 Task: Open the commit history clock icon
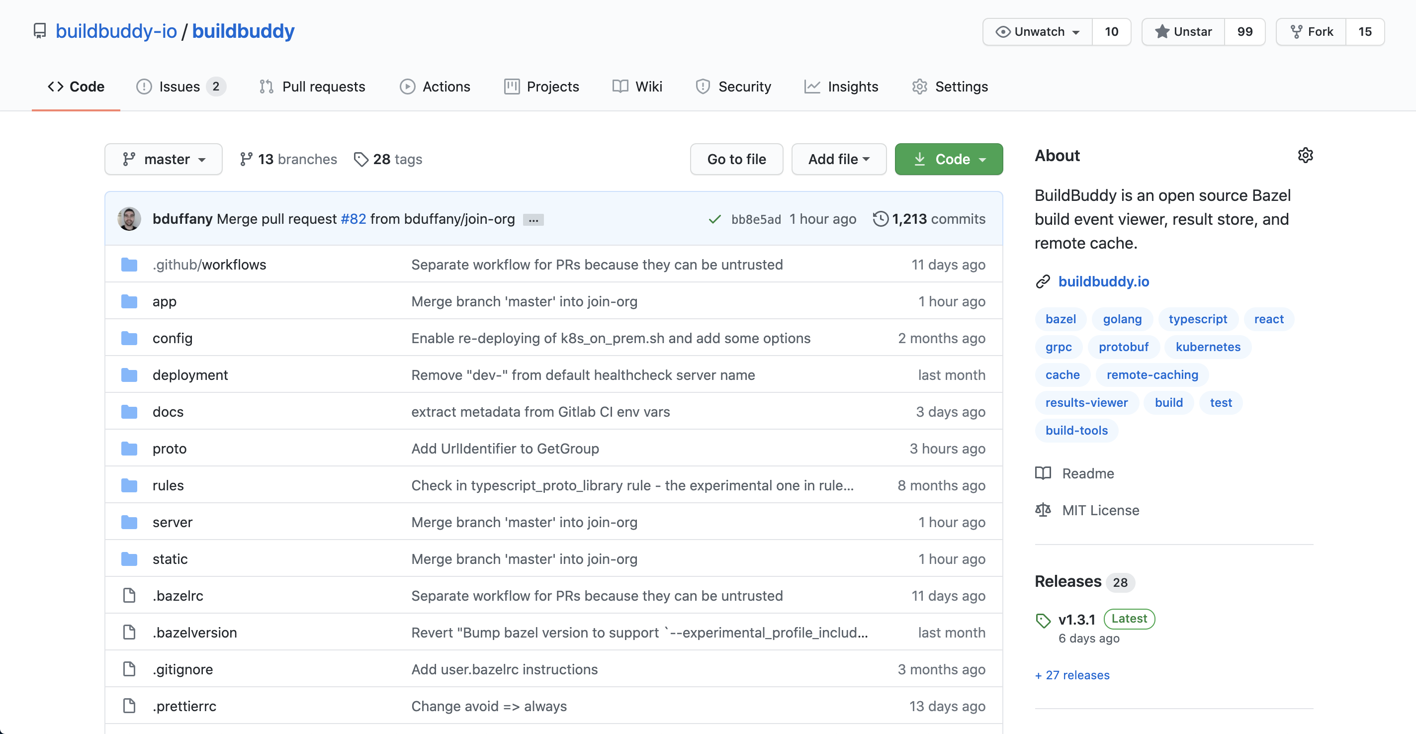pos(880,219)
